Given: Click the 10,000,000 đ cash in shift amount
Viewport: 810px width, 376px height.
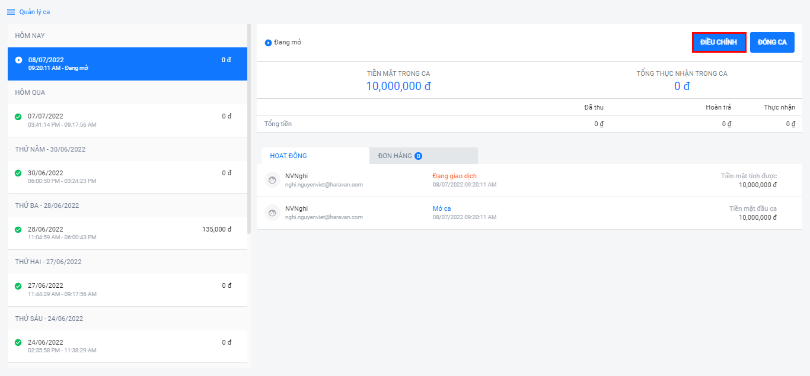Looking at the screenshot, I should [x=398, y=86].
